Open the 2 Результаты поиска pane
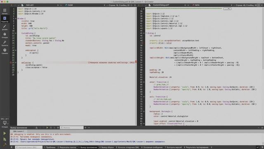 67,147
